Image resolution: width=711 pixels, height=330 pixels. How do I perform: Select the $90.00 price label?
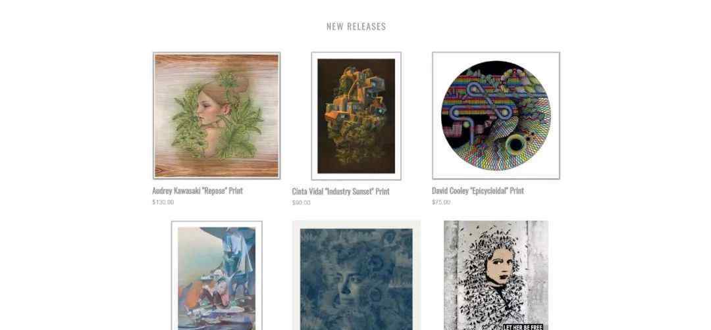(x=301, y=202)
